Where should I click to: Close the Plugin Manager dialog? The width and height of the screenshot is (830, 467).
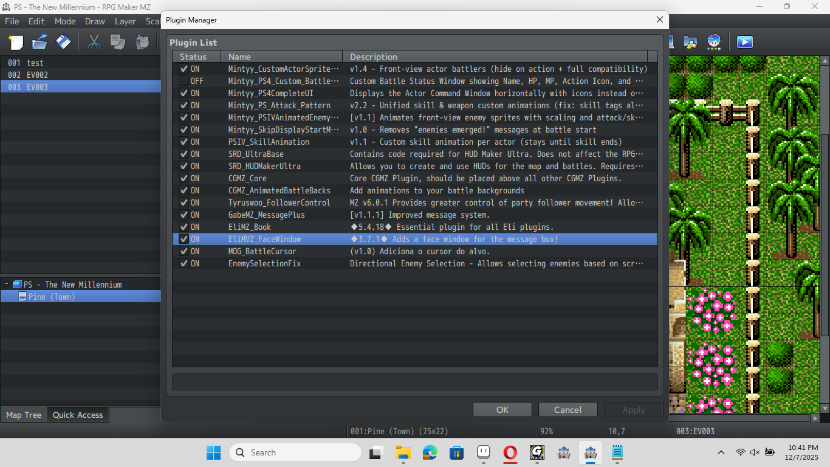tap(660, 20)
